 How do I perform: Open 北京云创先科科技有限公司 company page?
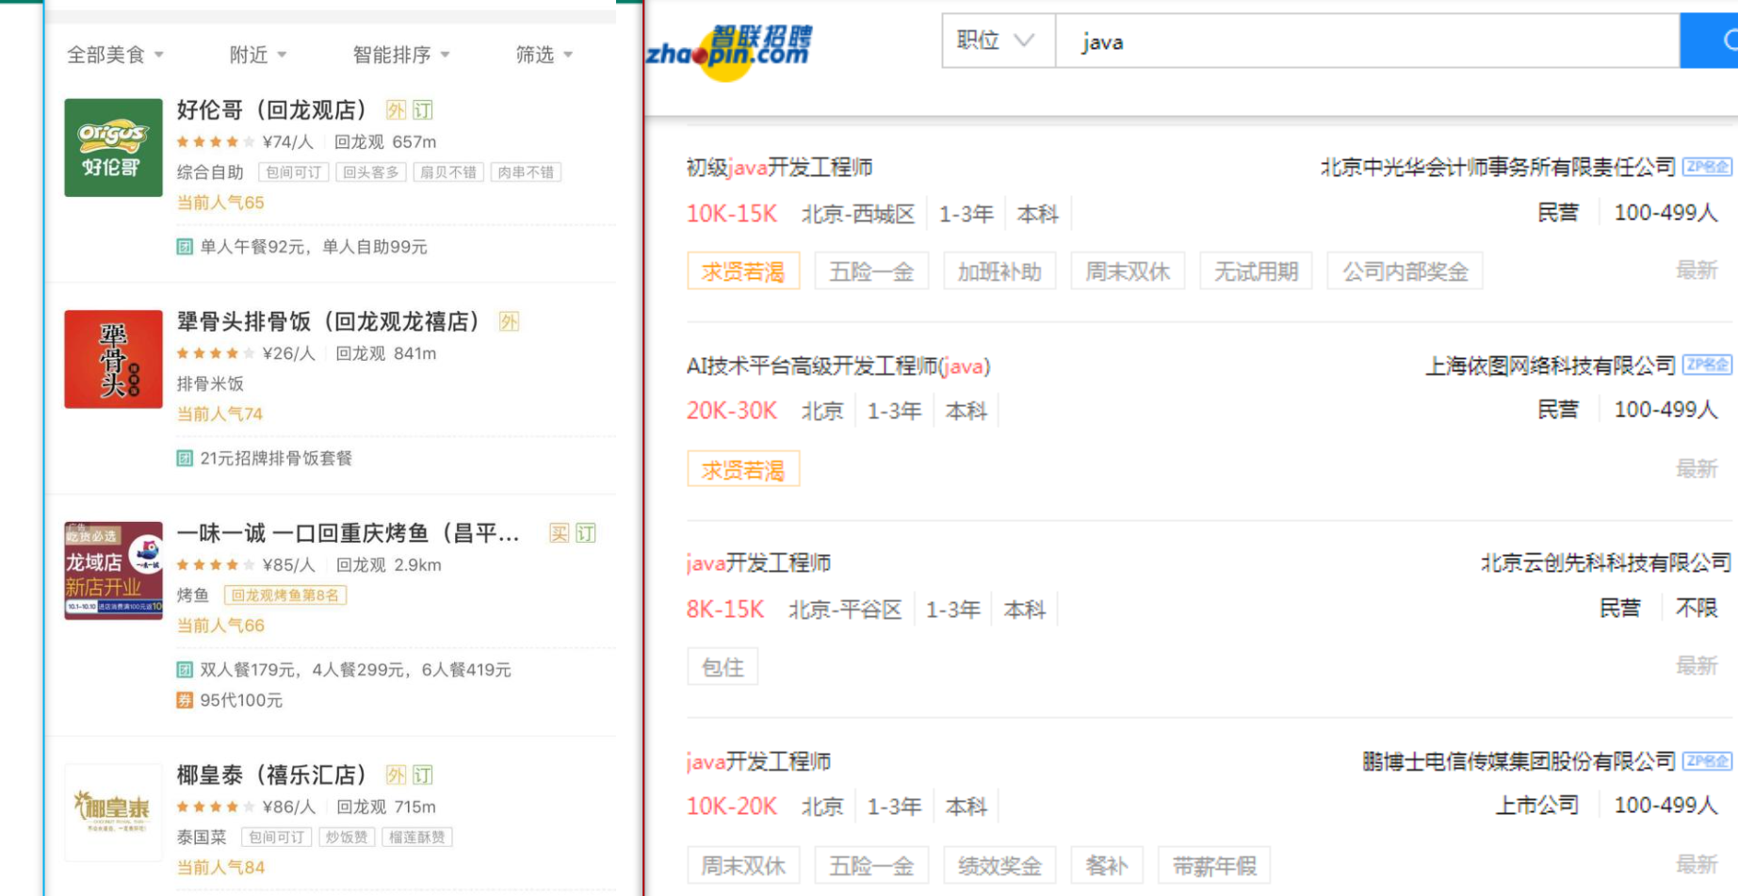(1606, 563)
